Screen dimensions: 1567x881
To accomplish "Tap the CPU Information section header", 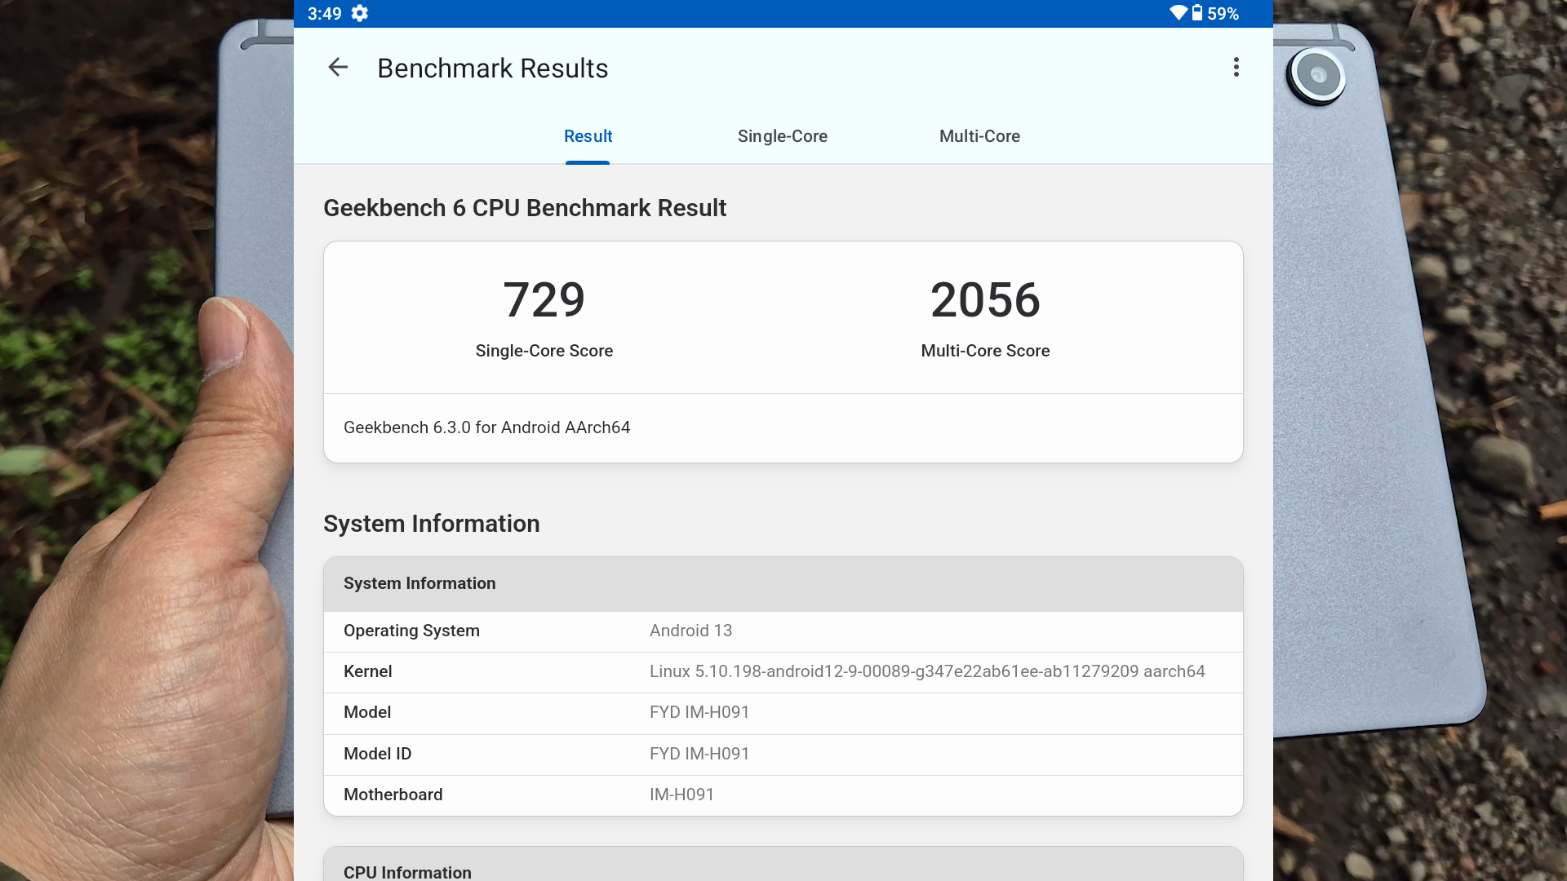I will [x=782, y=870].
